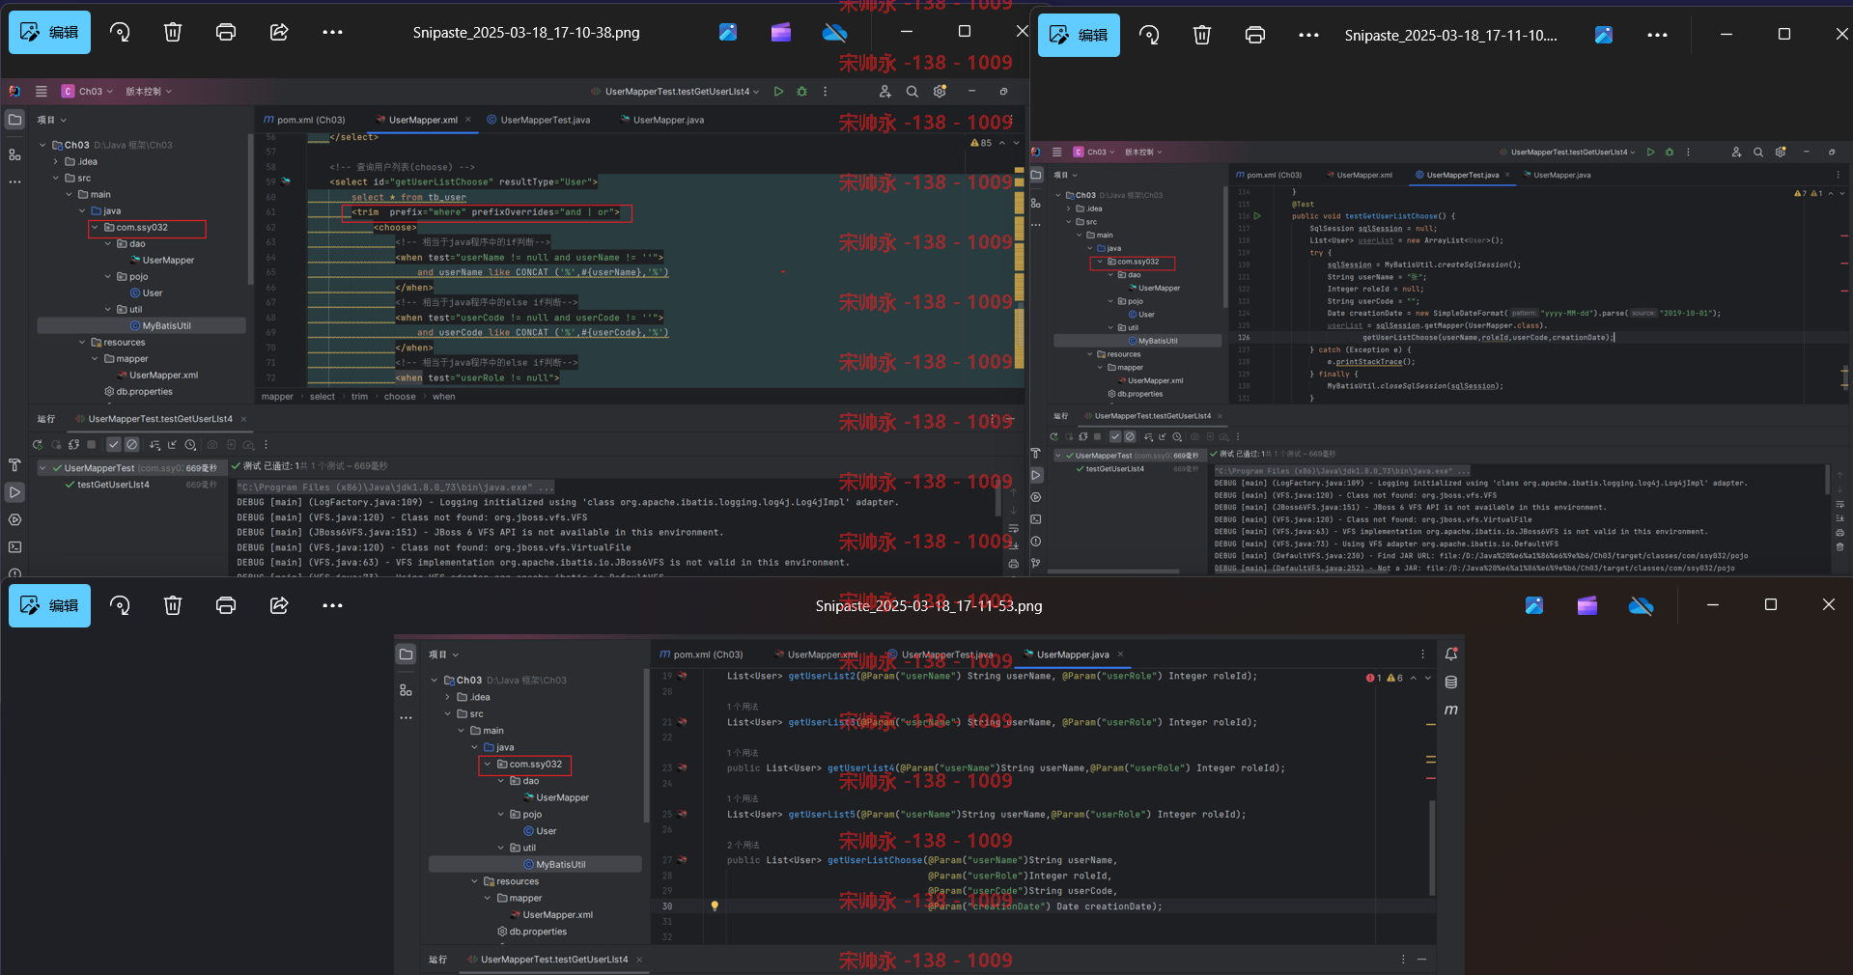Rotate the 17-11-53 image
The image size is (1853, 975).
[120, 605]
